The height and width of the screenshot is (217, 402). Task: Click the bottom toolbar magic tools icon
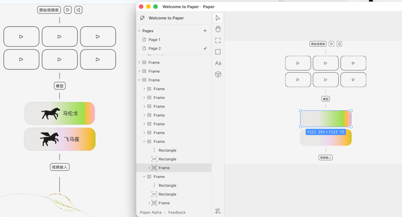218,211
